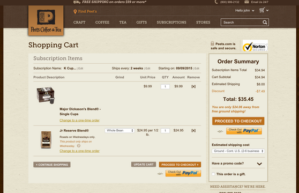The height and width of the screenshot is (193, 299).
Task: Click the help question mark icon
Action: tap(79, 146)
